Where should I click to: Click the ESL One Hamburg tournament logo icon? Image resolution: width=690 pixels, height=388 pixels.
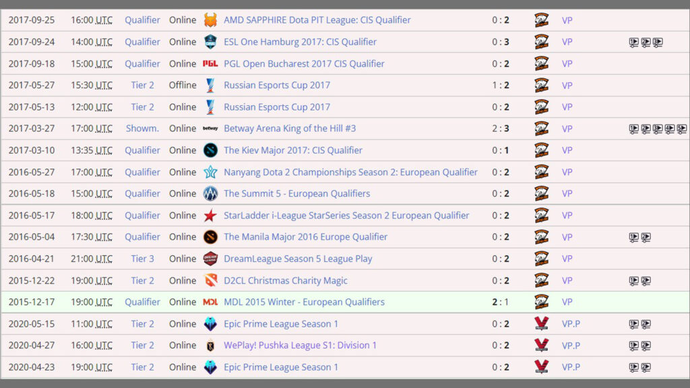coord(210,42)
